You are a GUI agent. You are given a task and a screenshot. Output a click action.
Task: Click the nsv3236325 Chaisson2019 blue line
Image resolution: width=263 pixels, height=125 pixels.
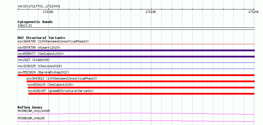pos(136,69)
